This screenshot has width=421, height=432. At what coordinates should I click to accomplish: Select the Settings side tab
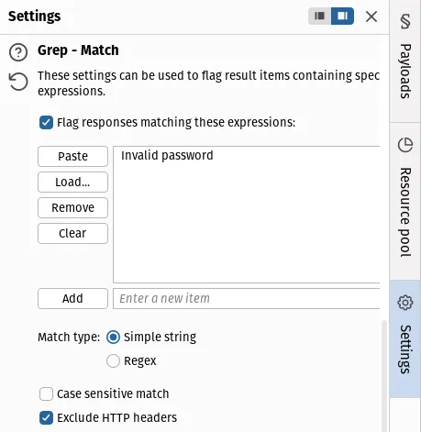[x=405, y=338]
